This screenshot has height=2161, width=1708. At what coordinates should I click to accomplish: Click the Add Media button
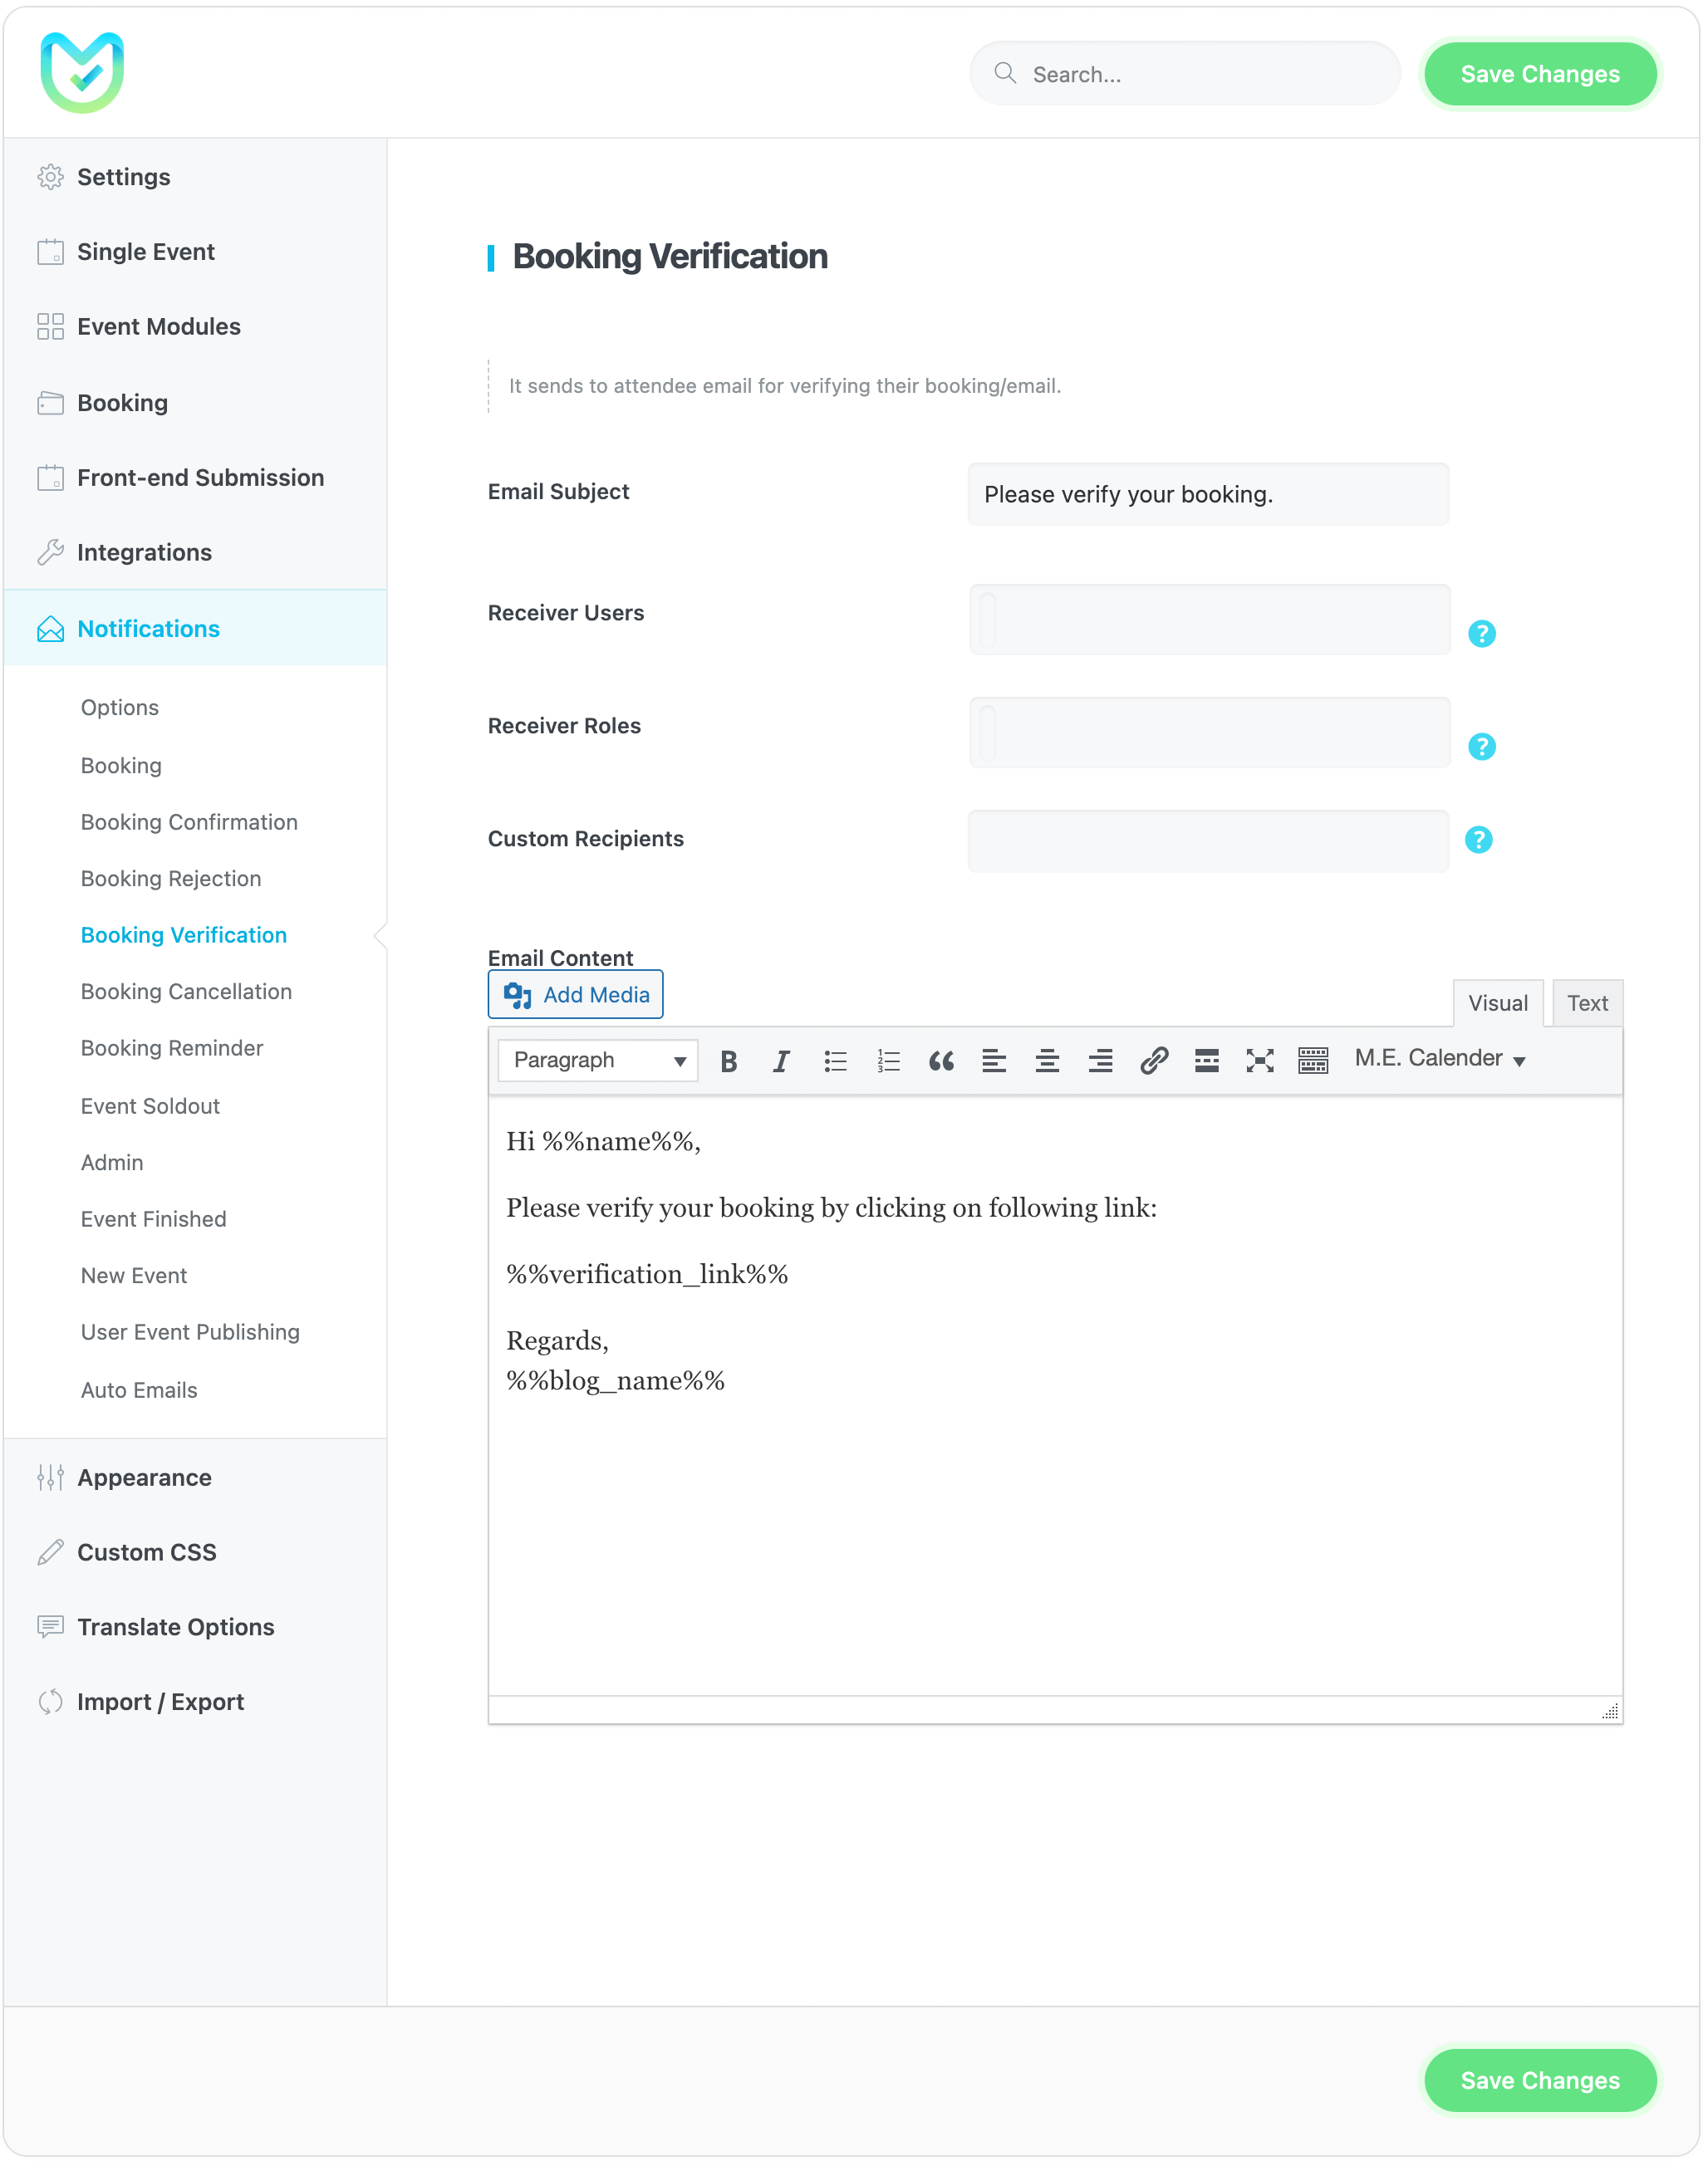point(575,994)
